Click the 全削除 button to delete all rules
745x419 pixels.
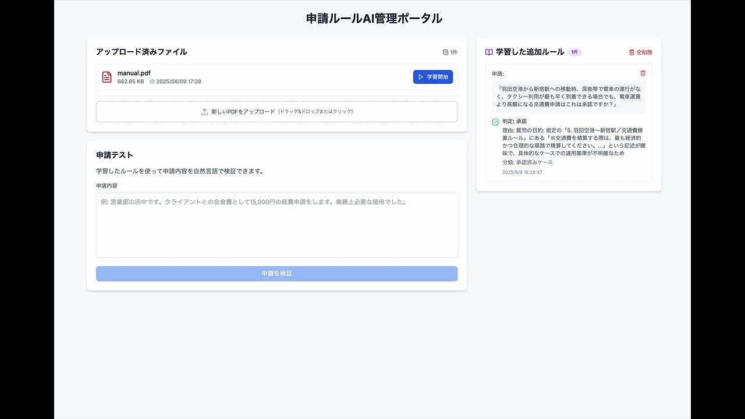641,52
